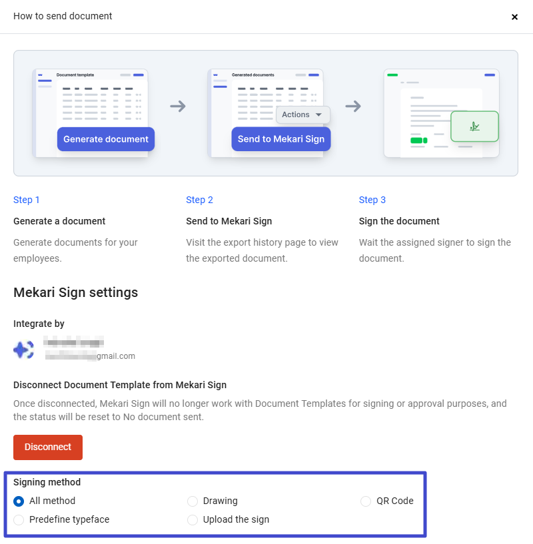
Task: Choose Drawing as signing method
Action: 193,501
